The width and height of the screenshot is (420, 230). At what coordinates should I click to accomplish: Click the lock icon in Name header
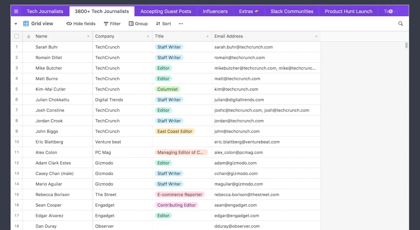[28, 36]
